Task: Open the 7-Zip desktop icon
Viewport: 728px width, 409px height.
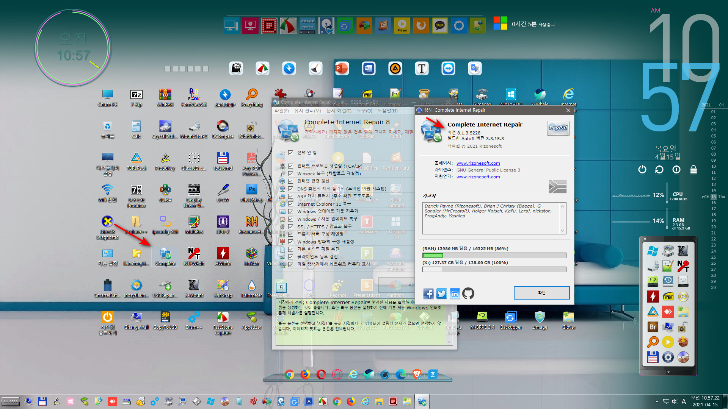Action: 136,98
